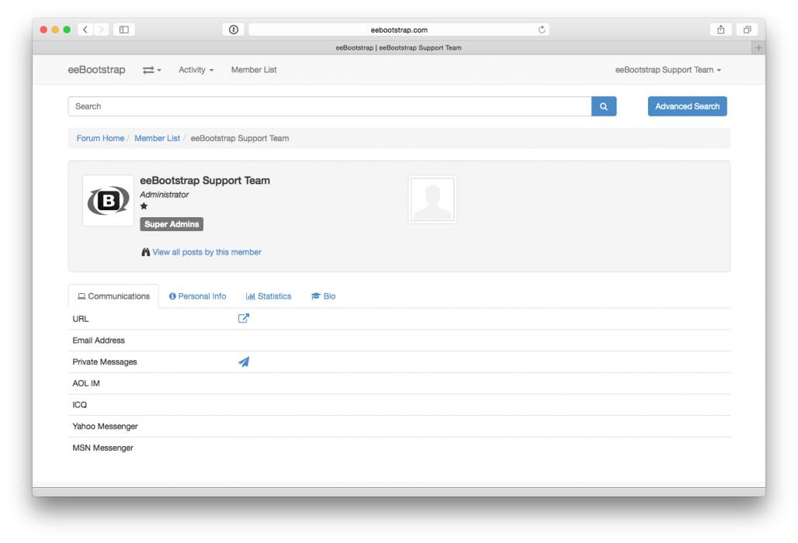Click the binoculars icon beside view posts
The height and width of the screenshot is (543, 798).
[146, 251]
